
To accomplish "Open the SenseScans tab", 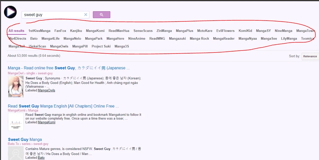I will coord(143,31).
